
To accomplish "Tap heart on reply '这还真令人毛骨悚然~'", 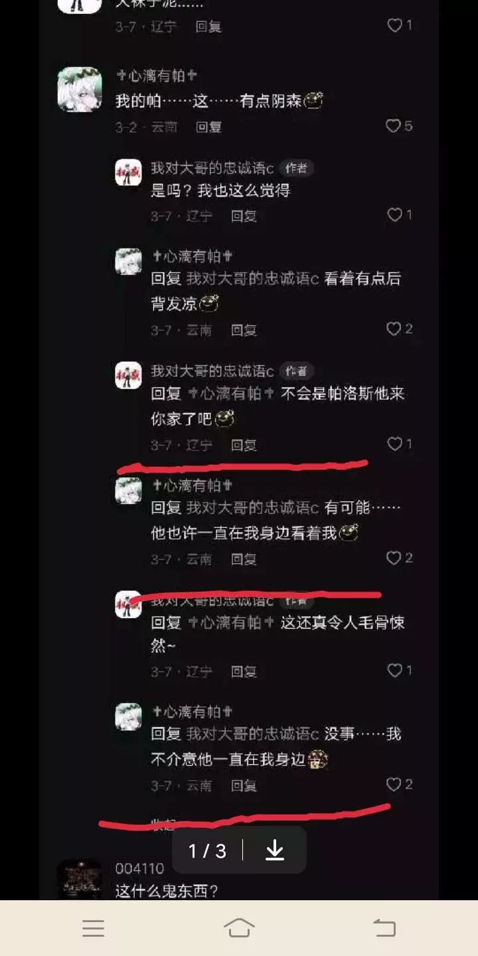I will 395,671.
